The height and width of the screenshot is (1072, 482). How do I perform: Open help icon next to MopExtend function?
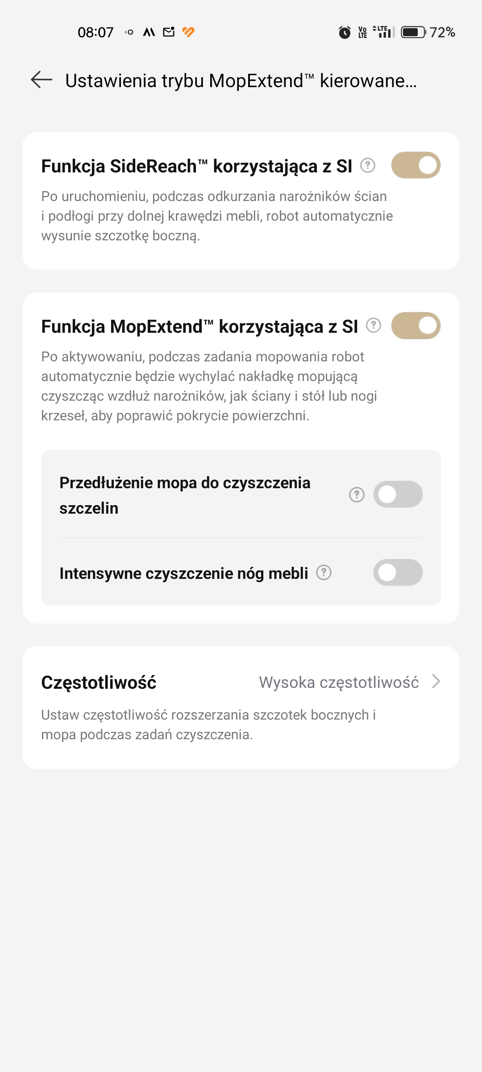tap(374, 326)
